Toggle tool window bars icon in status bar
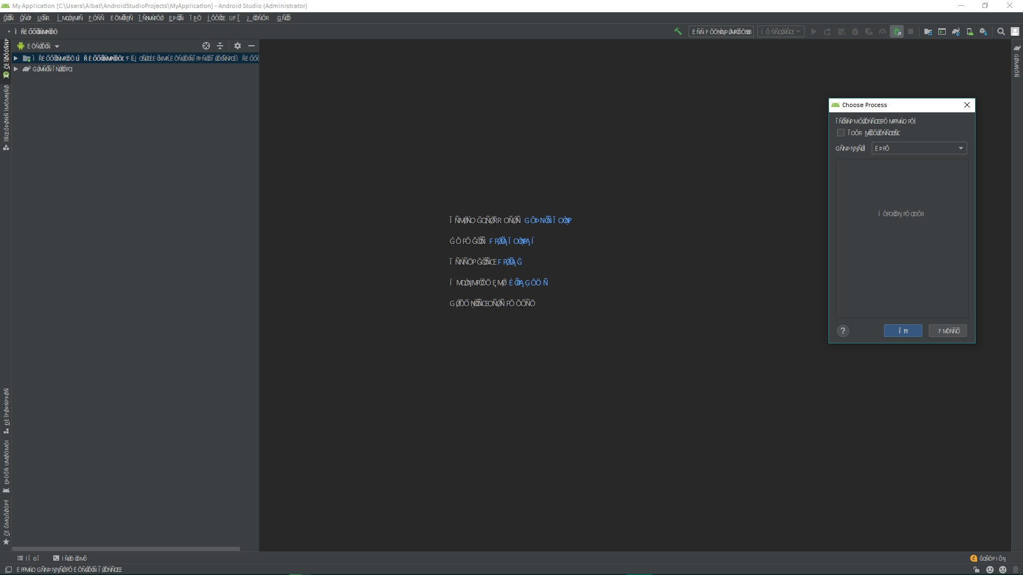 (8, 570)
